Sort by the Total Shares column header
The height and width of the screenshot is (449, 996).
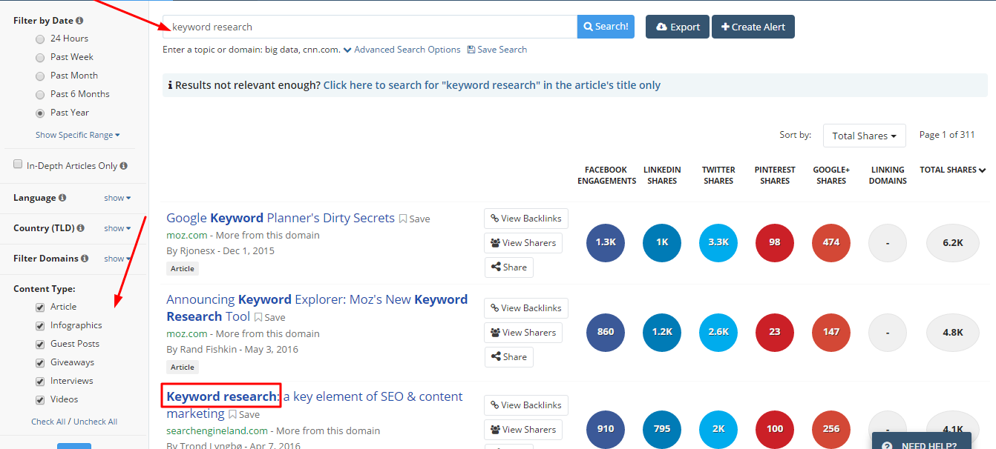(953, 170)
